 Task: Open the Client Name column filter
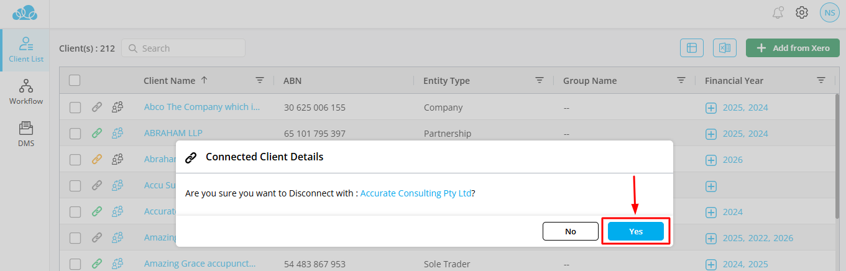260,80
